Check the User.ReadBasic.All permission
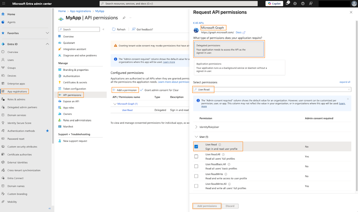Image resolution: width=358 pixels, height=212 pixels. point(196,166)
